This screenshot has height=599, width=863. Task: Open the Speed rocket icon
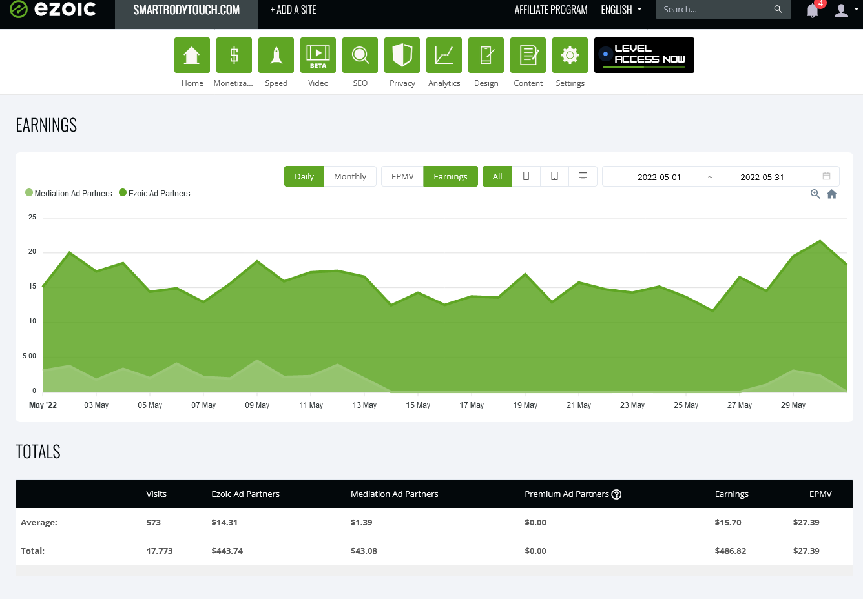276,55
